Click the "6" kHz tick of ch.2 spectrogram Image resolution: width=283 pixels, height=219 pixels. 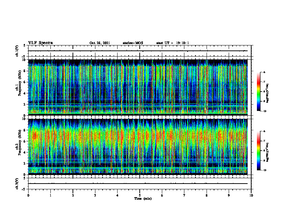(x=25, y=141)
